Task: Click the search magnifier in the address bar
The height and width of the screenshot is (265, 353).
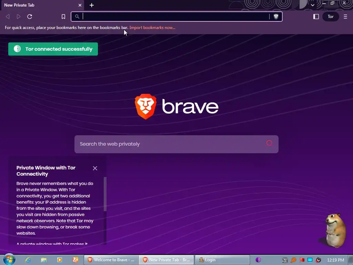Action: (77, 17)
